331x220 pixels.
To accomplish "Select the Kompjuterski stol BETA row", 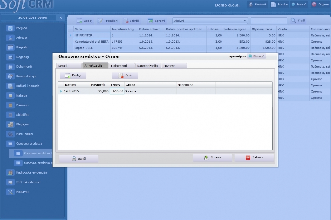I will click(199, 42).
